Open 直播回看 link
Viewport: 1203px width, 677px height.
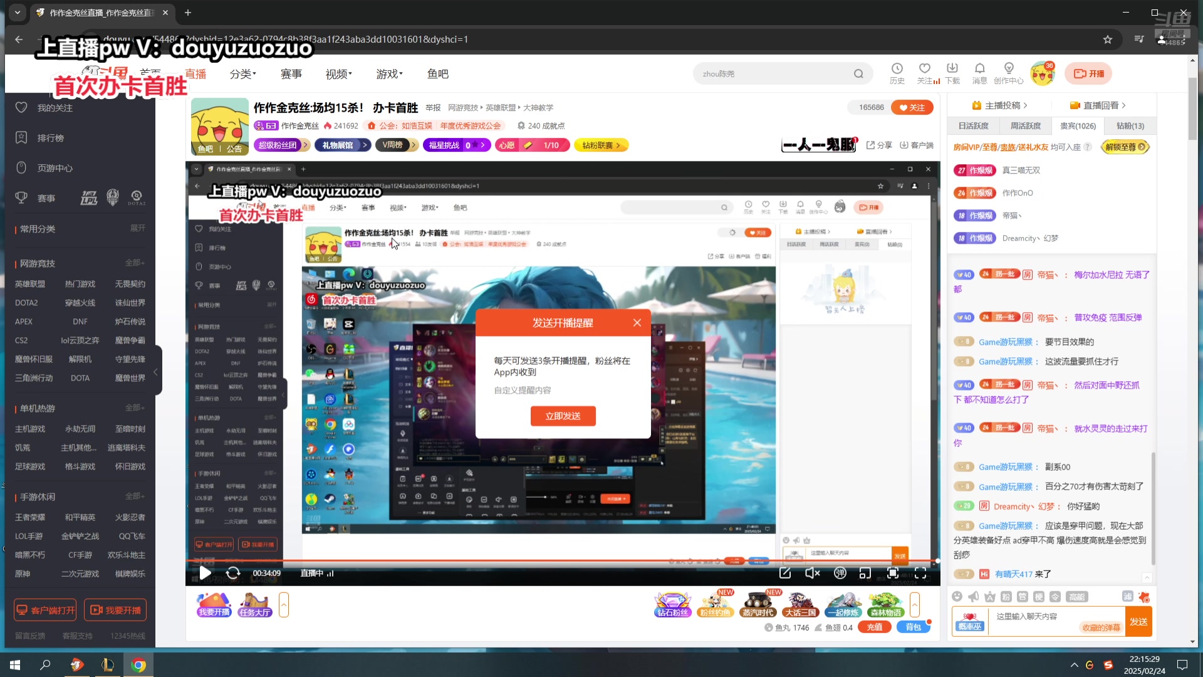[1098, 105]
